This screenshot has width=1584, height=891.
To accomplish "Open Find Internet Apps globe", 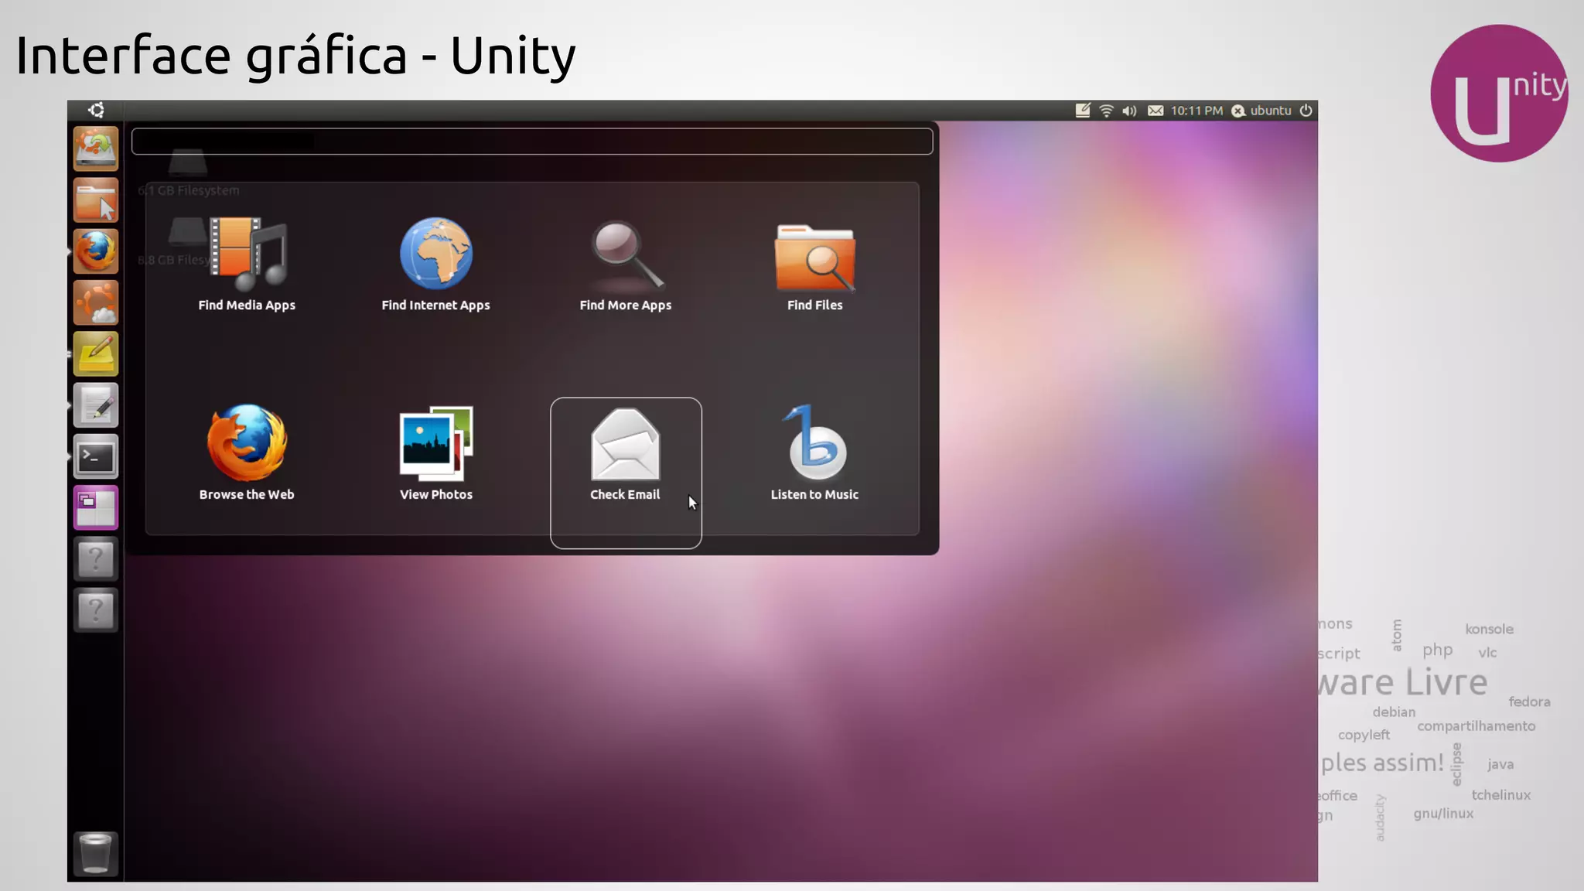I will coord(435,263).
